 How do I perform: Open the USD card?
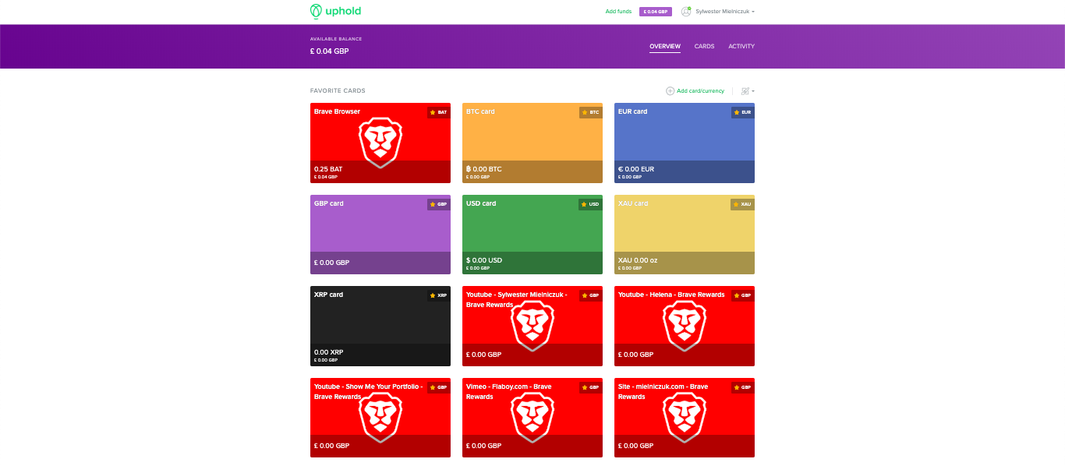532,235
